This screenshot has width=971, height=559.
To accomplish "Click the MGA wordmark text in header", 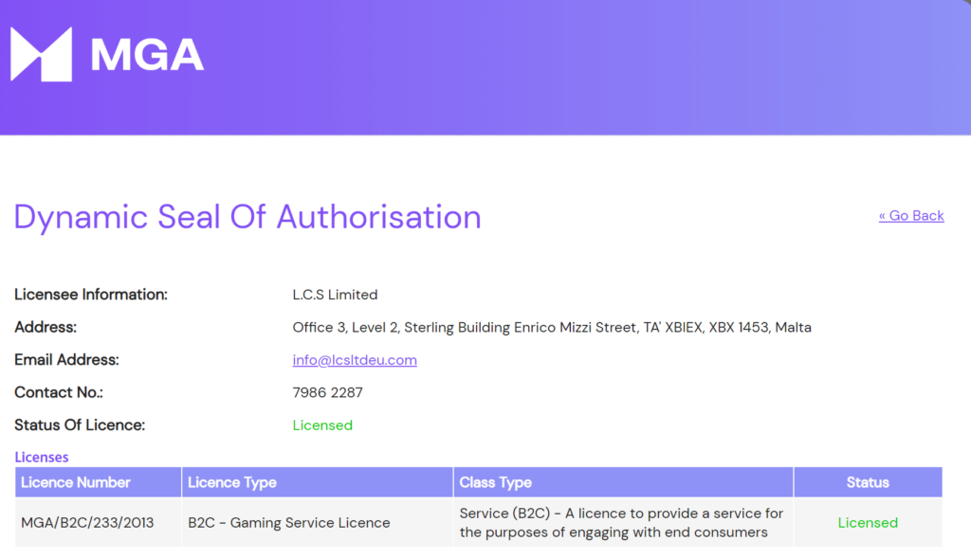I will coord(147,55).
